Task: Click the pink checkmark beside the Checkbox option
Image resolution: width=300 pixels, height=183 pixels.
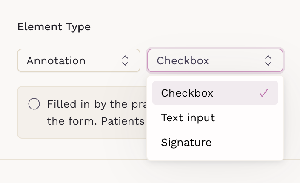Action: tap(264, 93)
